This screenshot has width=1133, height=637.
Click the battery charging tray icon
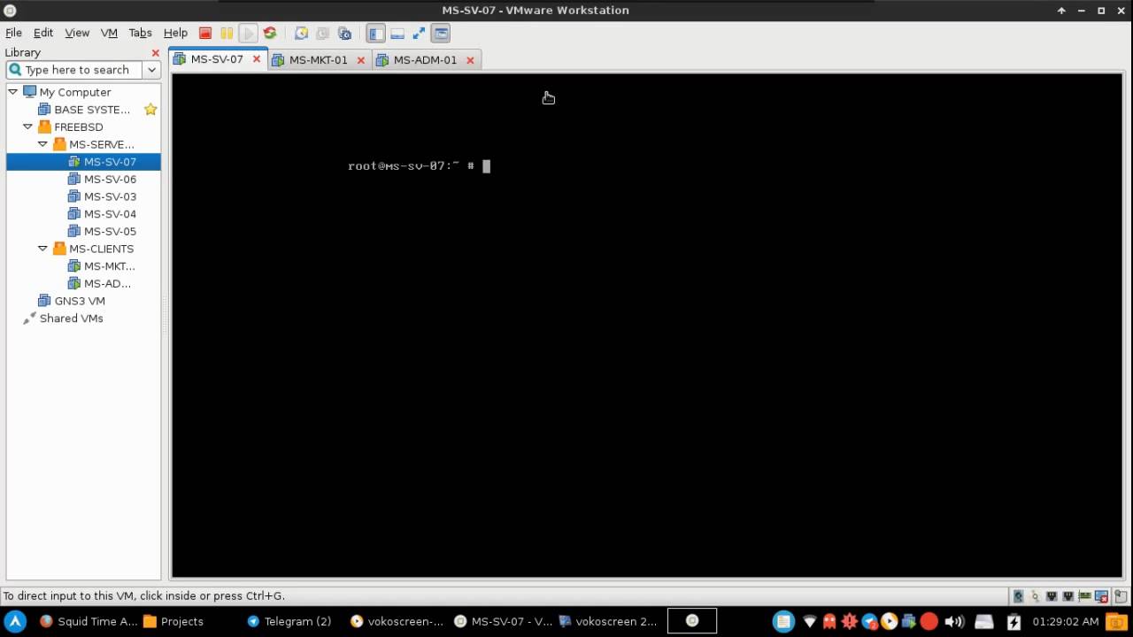[x=1014, y=621]
